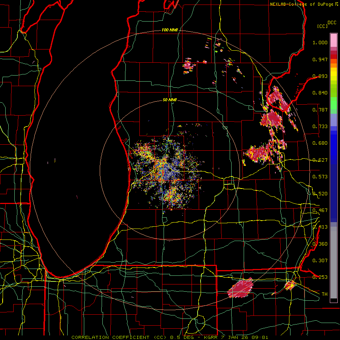Click the TH threshold label

tap(325, 294)
